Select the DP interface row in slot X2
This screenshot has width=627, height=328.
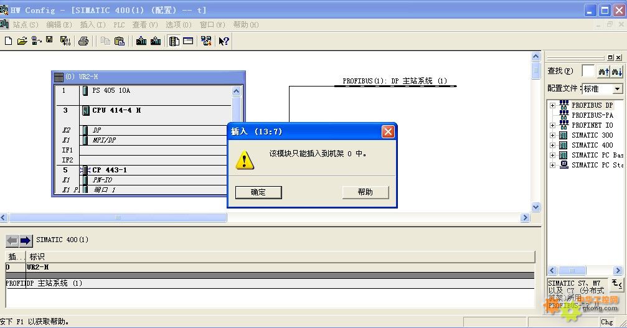[141, 130]
